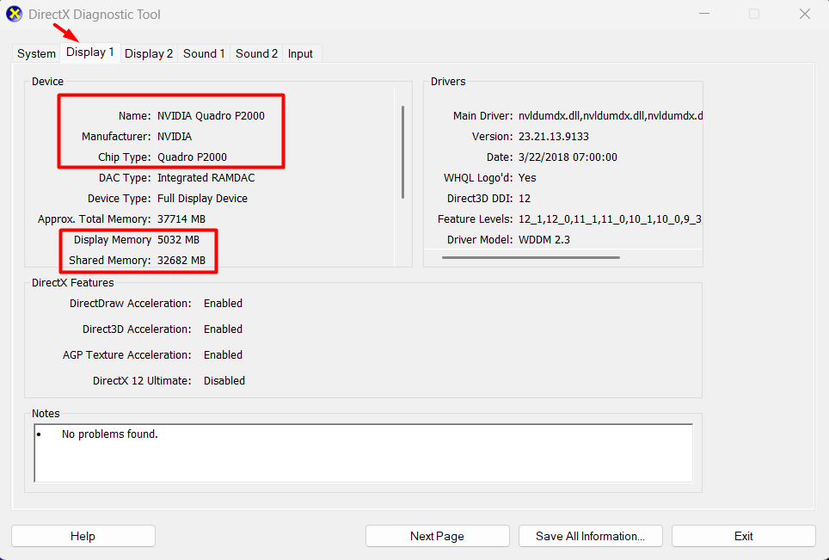The height and width of the screenshot is (560, 829).
Task: Click the Approx. Total Memory label
Action: [94, 218]
